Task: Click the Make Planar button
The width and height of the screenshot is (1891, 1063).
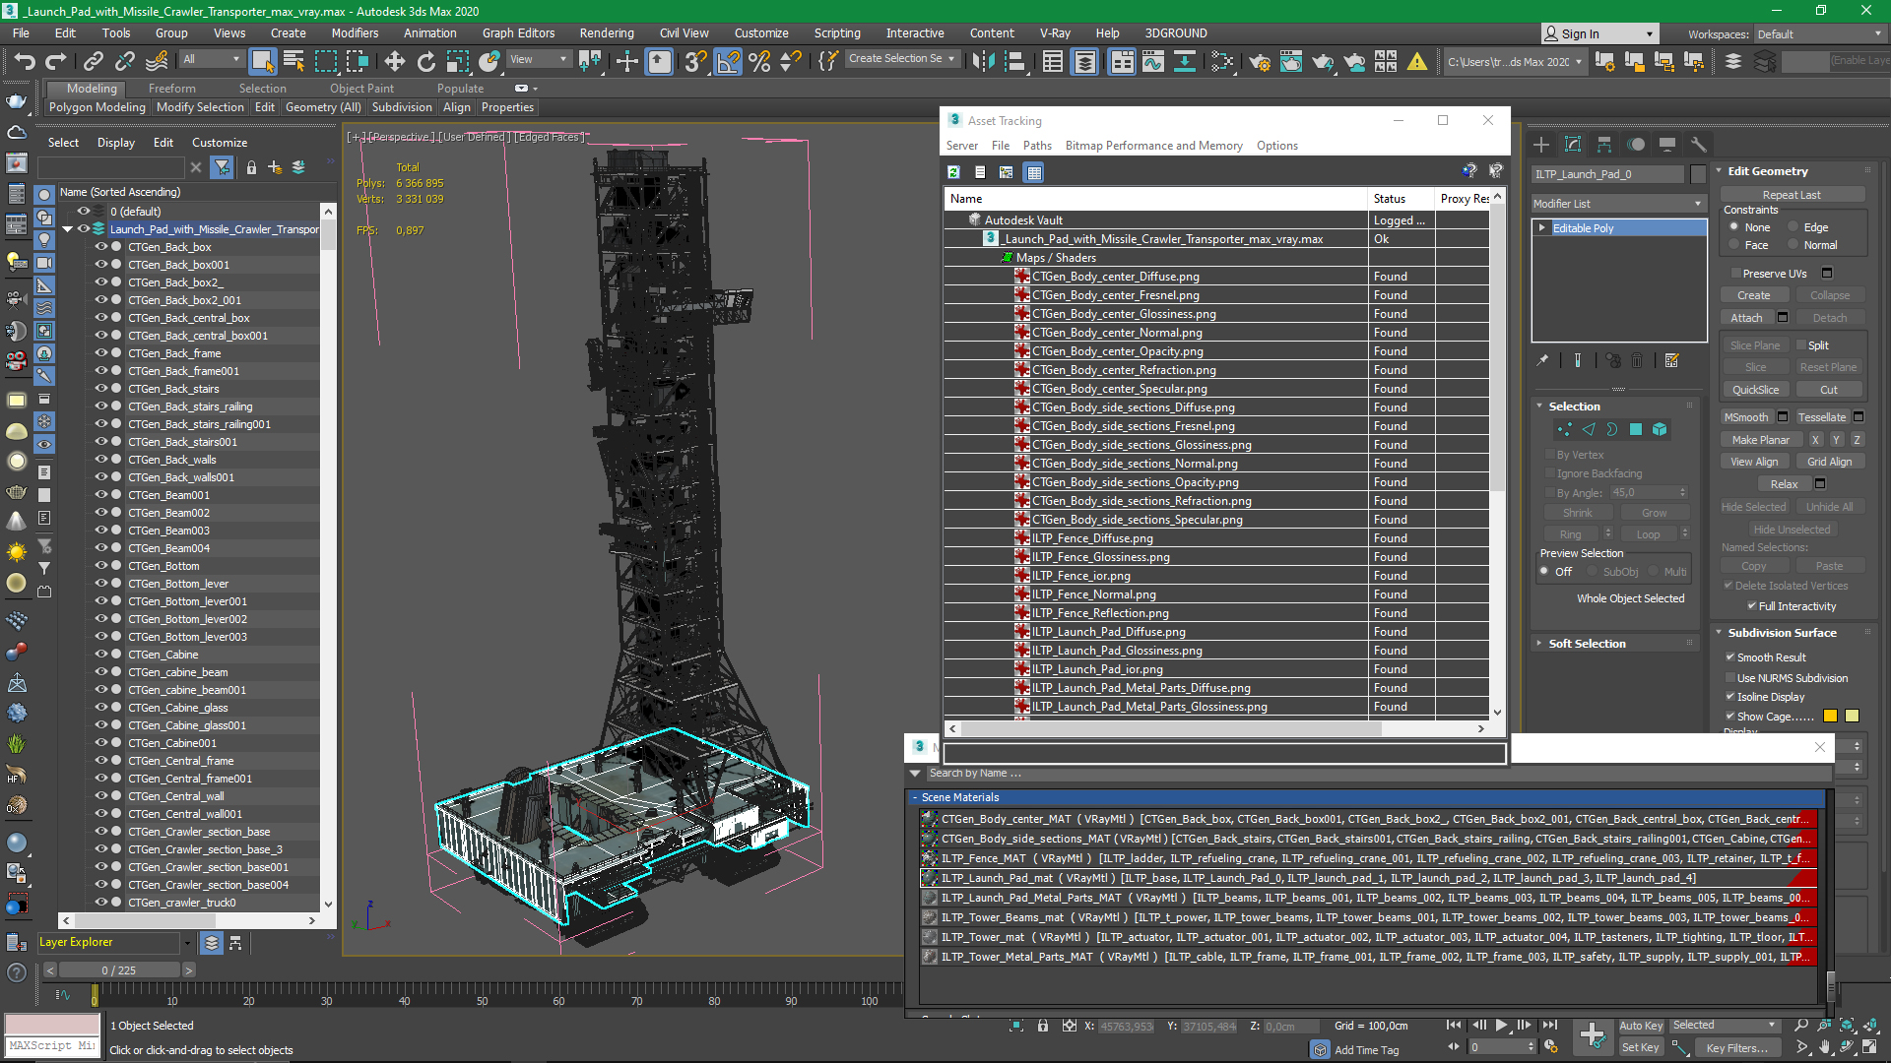Action: [x=1760, y=440]
